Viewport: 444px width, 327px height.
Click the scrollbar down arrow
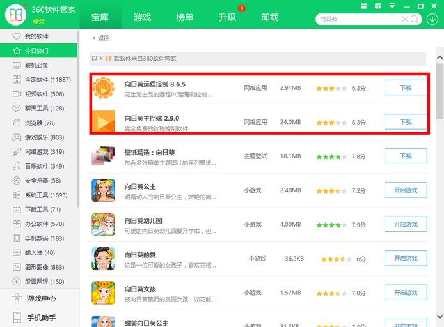tap(440, 317)
